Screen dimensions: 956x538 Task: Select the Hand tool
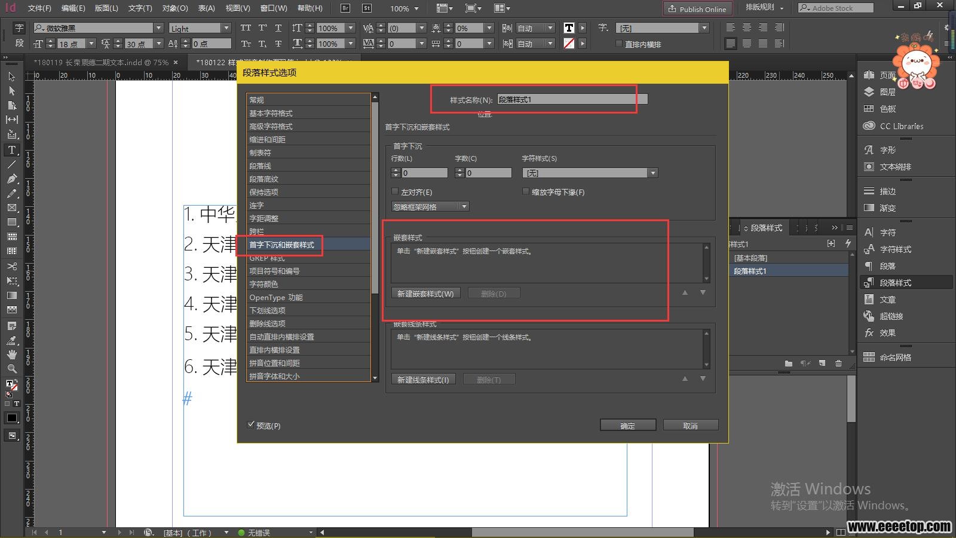pos(11,354)
